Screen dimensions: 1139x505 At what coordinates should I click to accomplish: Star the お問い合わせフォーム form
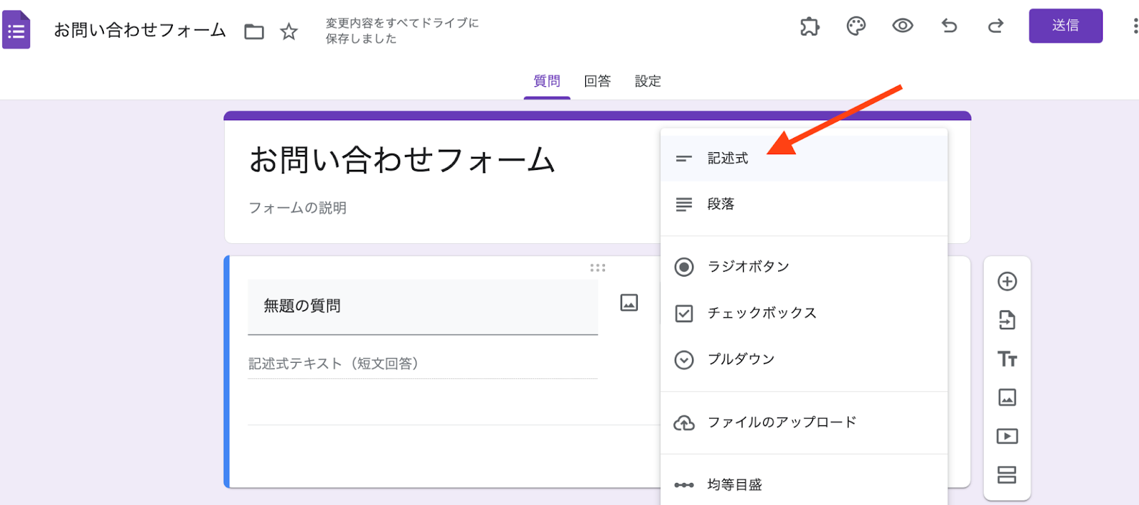[288, 31]
